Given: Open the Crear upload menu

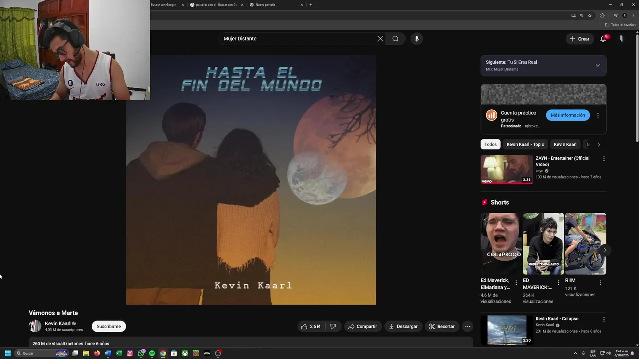Looking at the screenshot, I should (580, 39).
